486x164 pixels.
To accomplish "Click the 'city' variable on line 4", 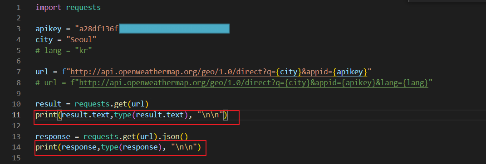I will [x=44, y=40].
